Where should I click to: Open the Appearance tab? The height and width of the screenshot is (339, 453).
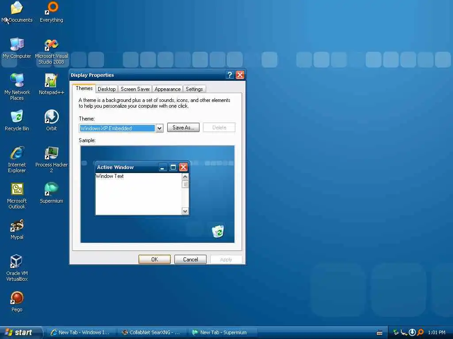pos(168,89)
